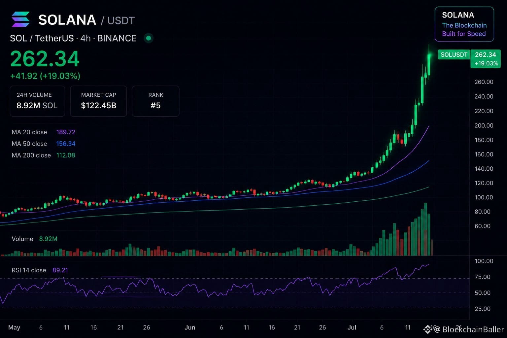Click the tallest green volume bar

pos(425,229)
